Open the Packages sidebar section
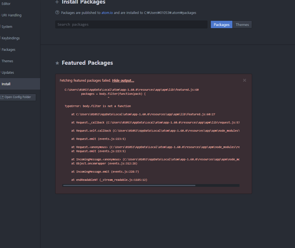This screenshot has height=248, width=295. coord(8,50)
